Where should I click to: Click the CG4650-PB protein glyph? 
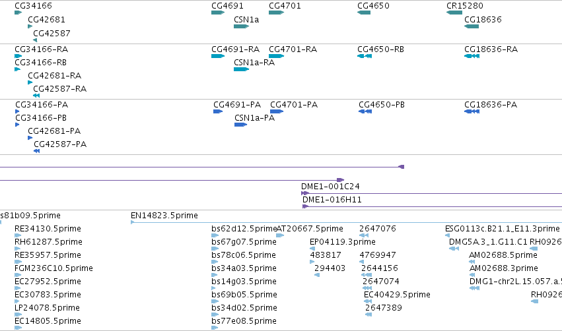pyautogui.click(x=365, y=111)
